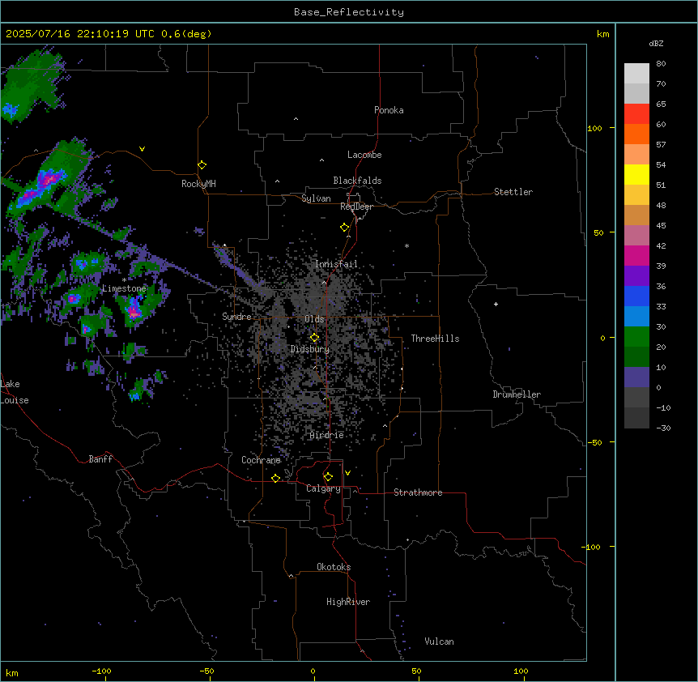Click the Blackfalds city label
698x682 pixels.
357,181
